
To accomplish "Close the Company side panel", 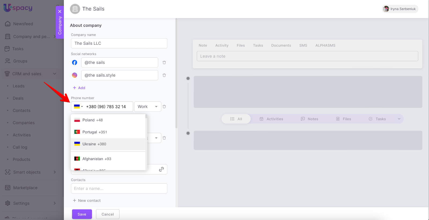I will (x=60, y=12).
